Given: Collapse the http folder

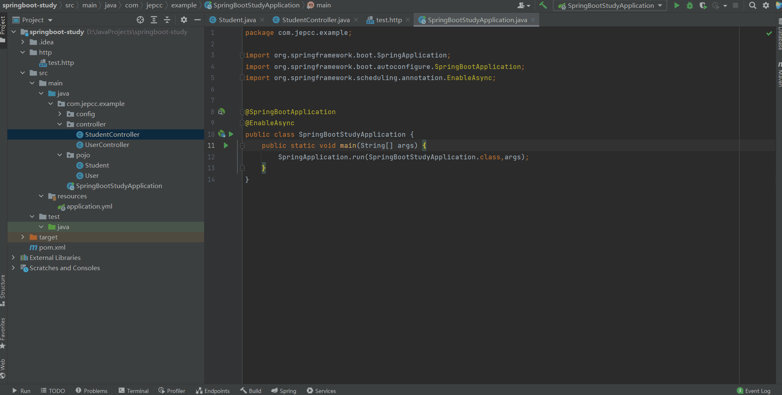Looking at the screenshot, I should [x=23, y=52].
